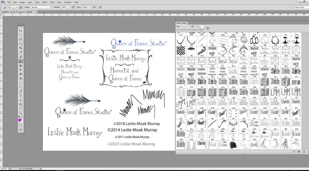The height and width of the screenshot is (171, 309).
Task: Select the Brush tool in toolbox
Action: 20,61
